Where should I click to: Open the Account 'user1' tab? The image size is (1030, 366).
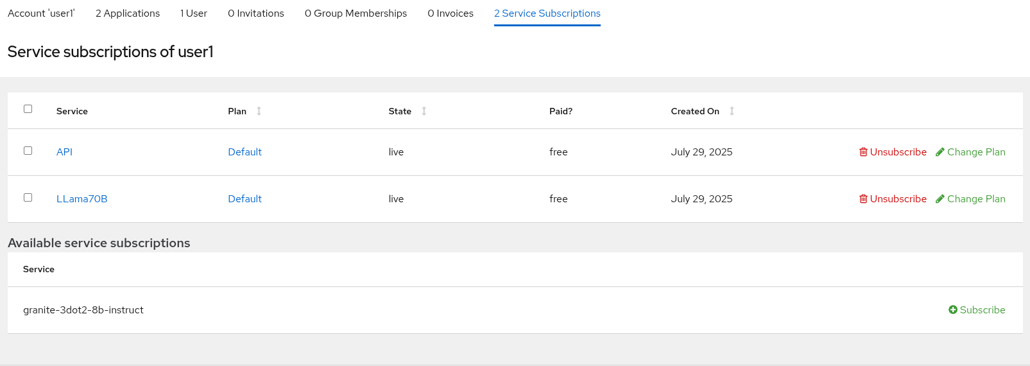pyautogui.click(x=41, y=13)
